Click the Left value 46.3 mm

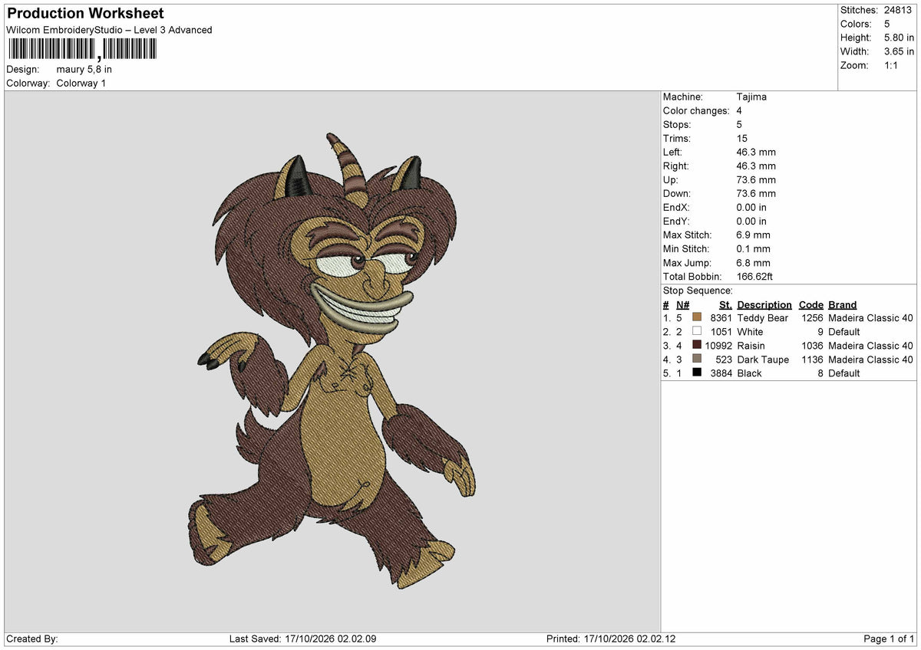756,152
